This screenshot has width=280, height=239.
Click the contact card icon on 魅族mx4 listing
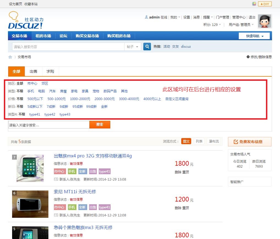(x=56, y=179)
